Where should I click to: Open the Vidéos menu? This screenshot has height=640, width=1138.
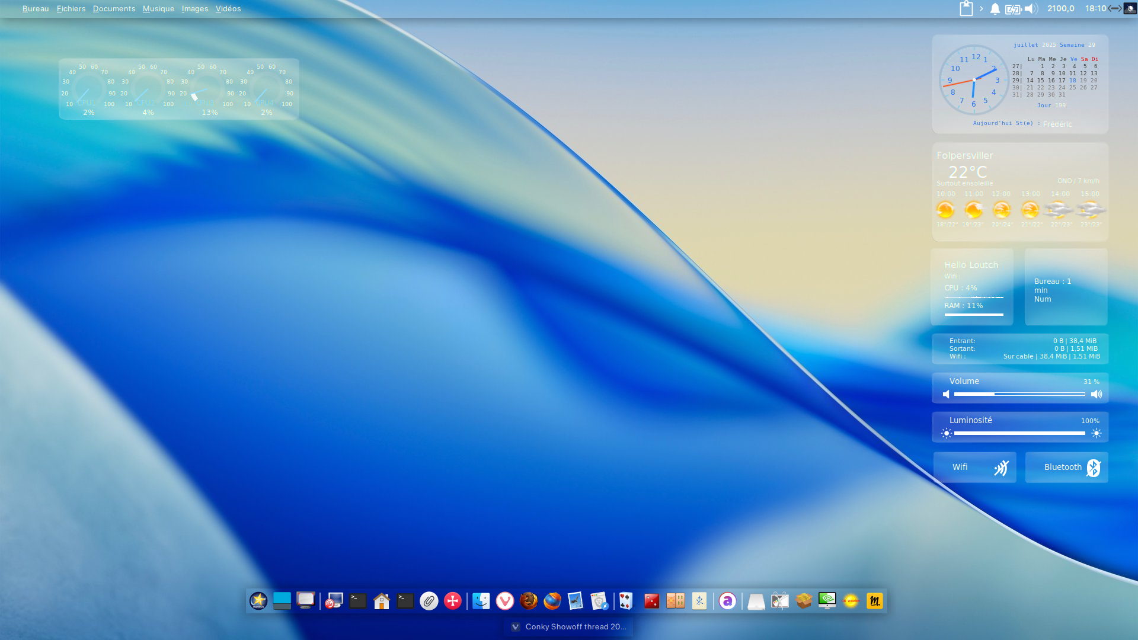228,8
